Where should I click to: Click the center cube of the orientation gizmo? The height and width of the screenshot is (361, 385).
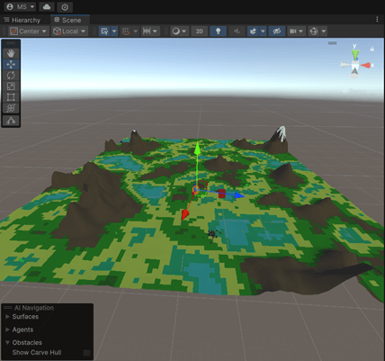coord(354,65)
